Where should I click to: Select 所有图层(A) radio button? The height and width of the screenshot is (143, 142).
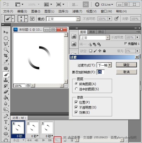pyautogui.click(x=76, y=84)
